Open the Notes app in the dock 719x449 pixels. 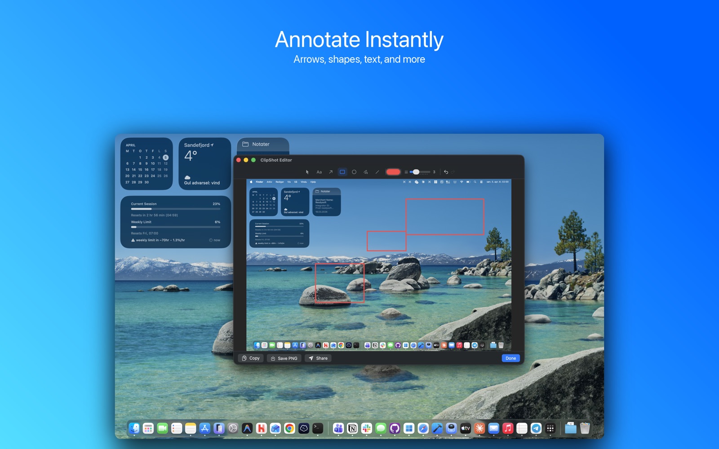pyautogui.click(x=191, y=428)
